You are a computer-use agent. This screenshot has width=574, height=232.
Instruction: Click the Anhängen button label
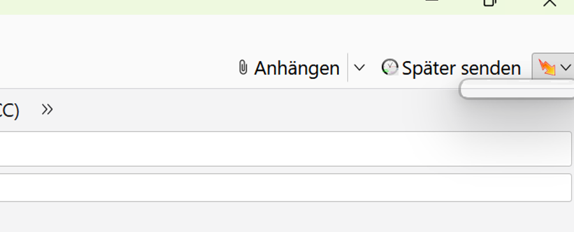(297, 68)
